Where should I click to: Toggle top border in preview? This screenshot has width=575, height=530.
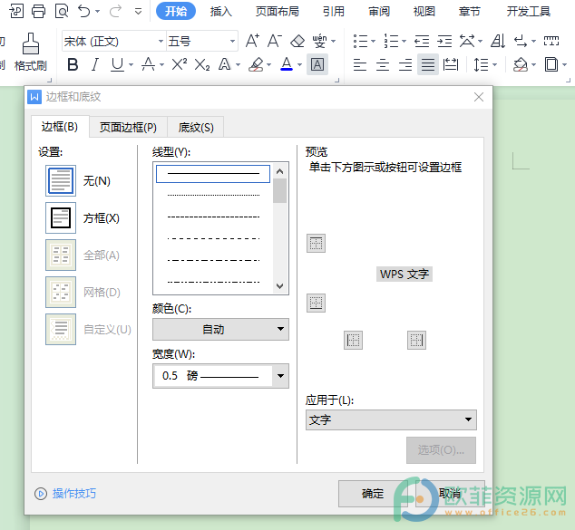pos(316,243)
